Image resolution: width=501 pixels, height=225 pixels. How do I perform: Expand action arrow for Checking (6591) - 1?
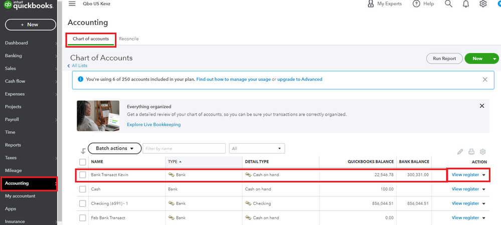tap(484, 203)
